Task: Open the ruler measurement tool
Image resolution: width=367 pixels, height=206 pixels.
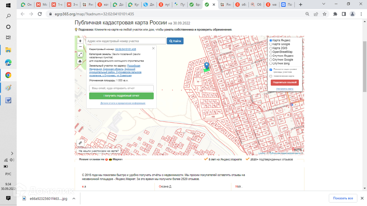Action: (80, 143)
